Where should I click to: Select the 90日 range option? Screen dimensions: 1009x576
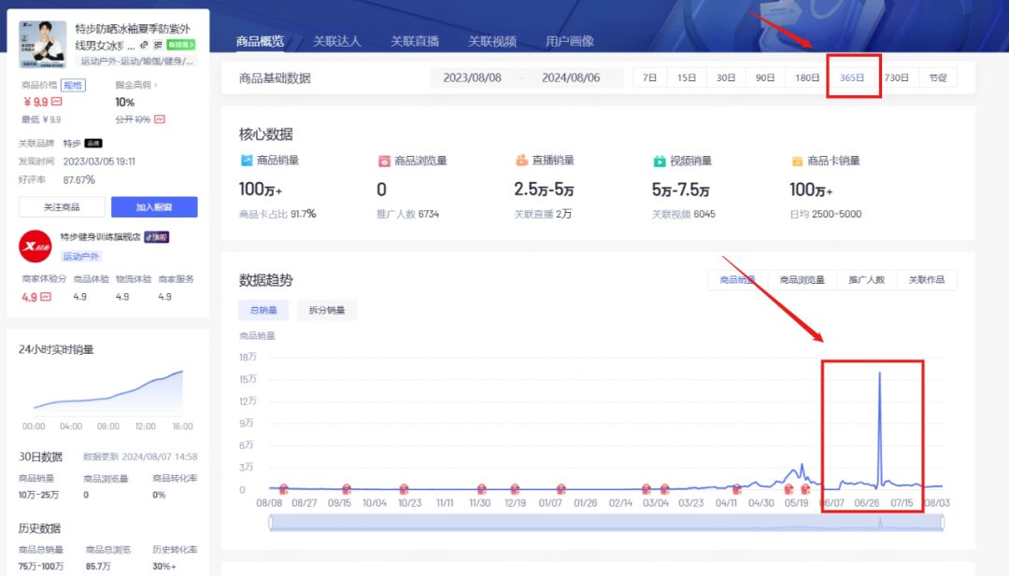765,77
